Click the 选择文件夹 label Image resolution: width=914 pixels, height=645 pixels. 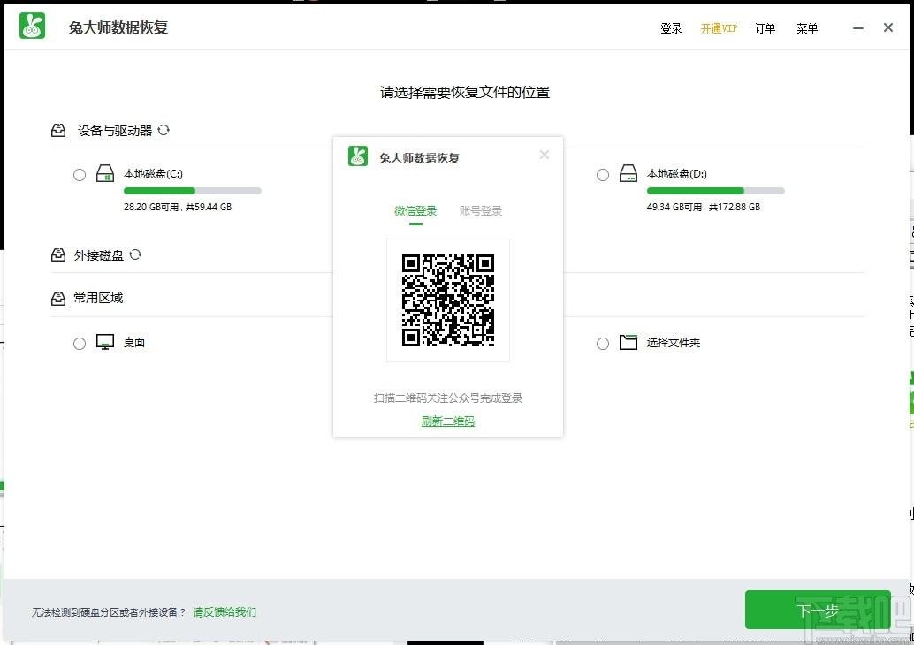pos(674,343)
